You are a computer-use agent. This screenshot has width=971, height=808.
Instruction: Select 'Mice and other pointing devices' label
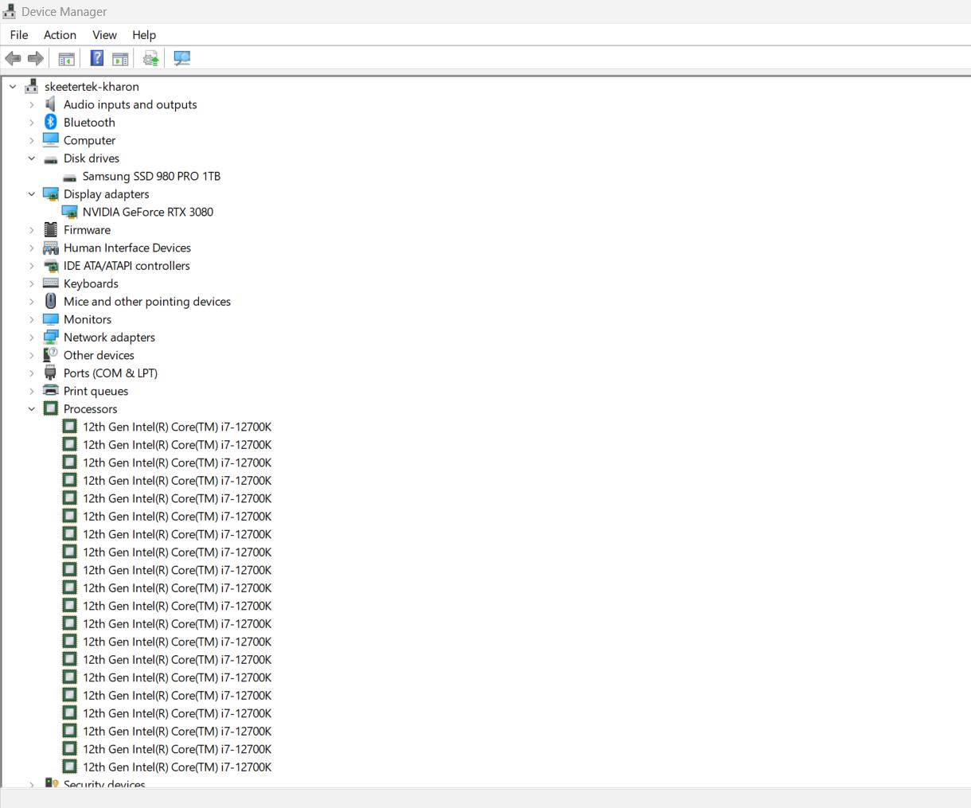[147, 301]
